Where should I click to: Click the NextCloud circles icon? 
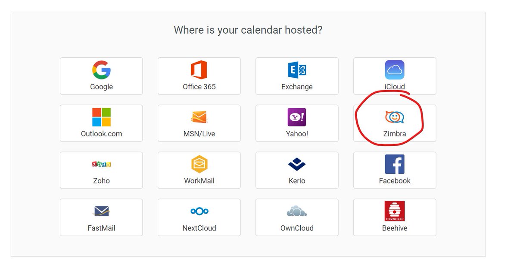pyautogui.click(x=199, y=211)
